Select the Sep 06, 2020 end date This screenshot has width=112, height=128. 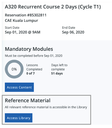click(x=73, y=32)
